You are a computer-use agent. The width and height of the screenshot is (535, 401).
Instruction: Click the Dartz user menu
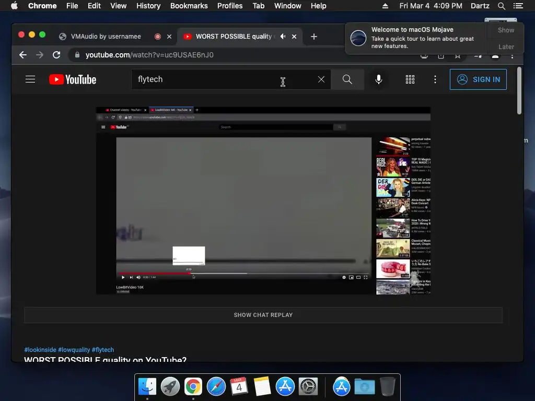480,6
